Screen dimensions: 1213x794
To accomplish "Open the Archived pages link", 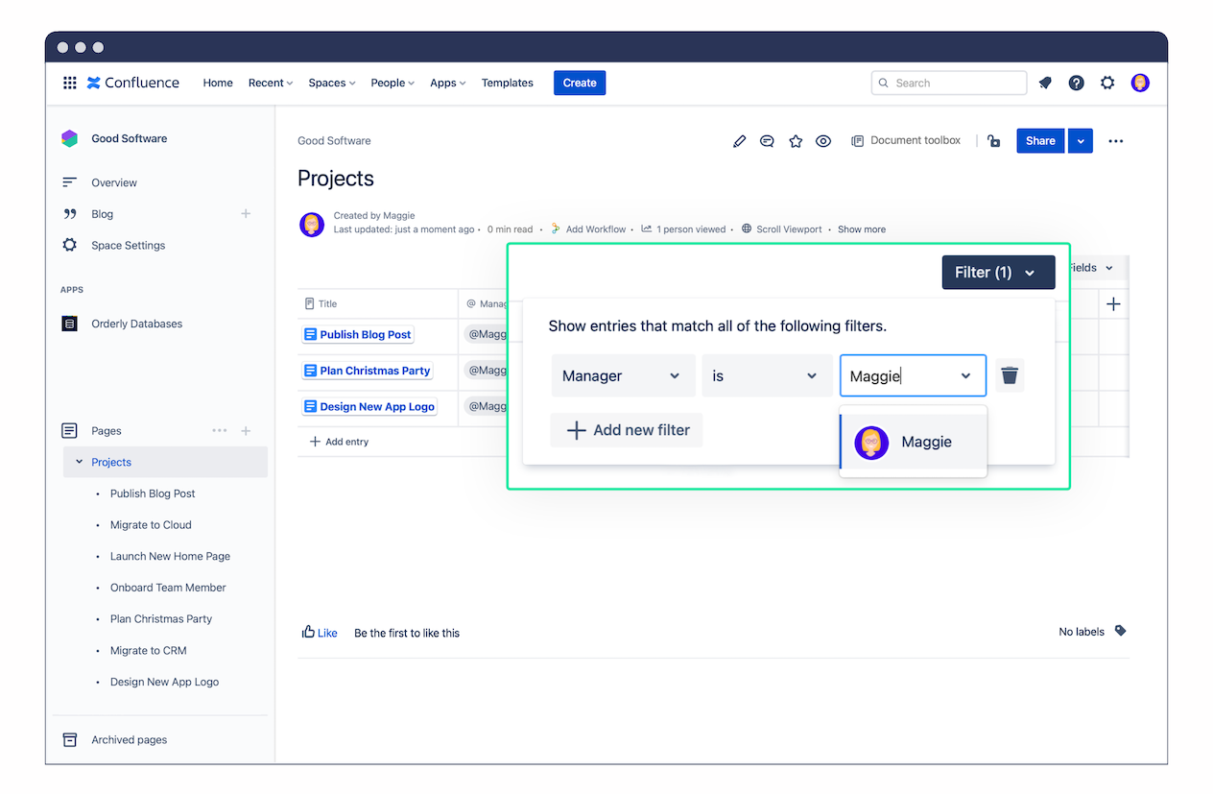I will coord(129,739).
